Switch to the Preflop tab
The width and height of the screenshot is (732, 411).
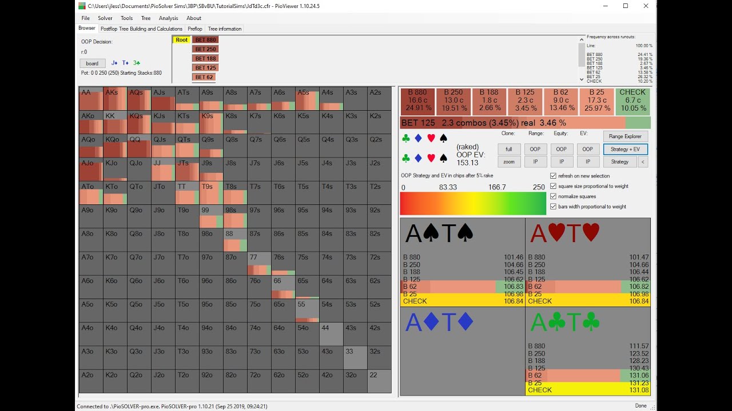[x=195, y=29]
